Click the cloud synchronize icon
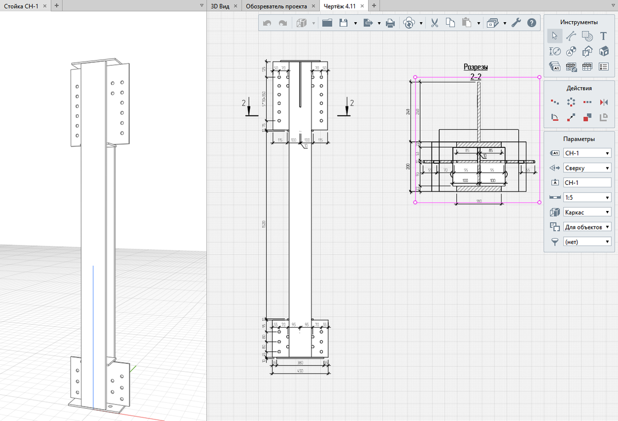Screen dimensions: 618x421 tap(409, 23)
